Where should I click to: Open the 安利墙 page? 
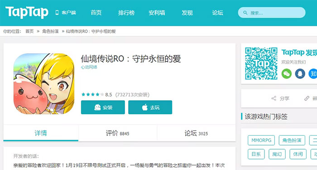click(157, 13)
